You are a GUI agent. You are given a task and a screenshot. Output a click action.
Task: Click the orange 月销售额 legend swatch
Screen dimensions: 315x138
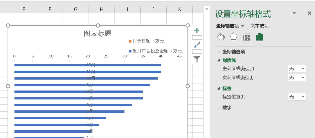(130, 41)
